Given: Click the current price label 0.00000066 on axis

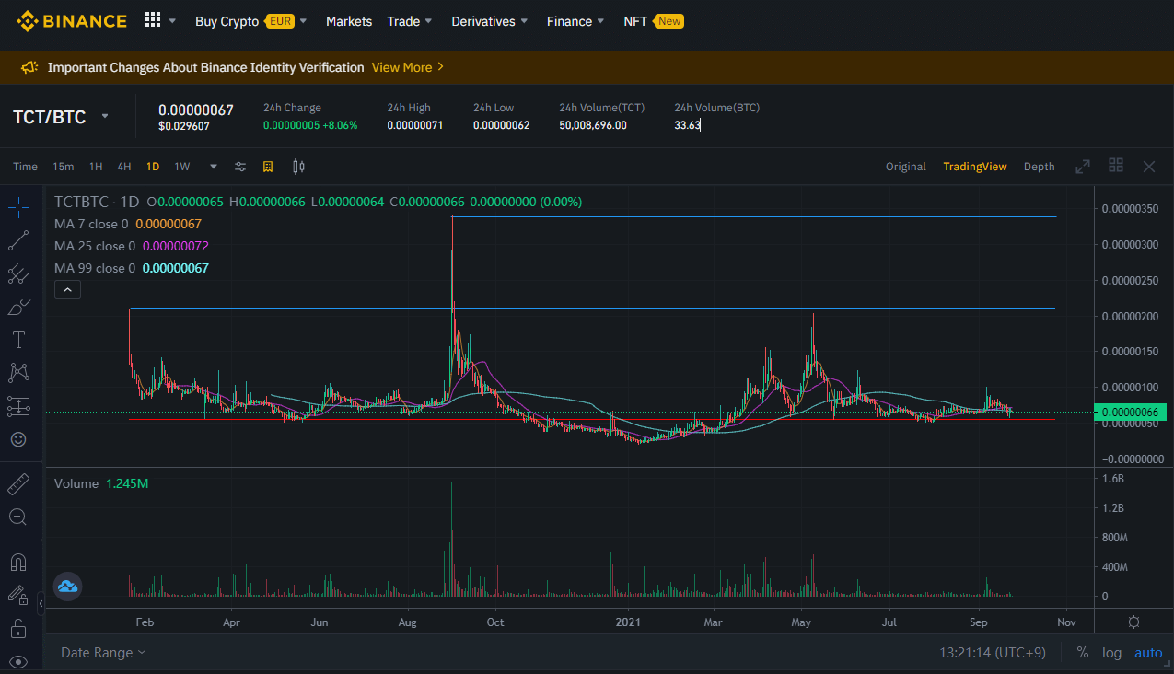Looking at the screenshot, I should pos(1129,413).
